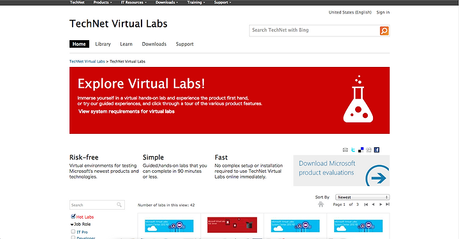This screenshot has width=459, height=239.
Task: Click the flask icon in red banner
Action: 358,99
